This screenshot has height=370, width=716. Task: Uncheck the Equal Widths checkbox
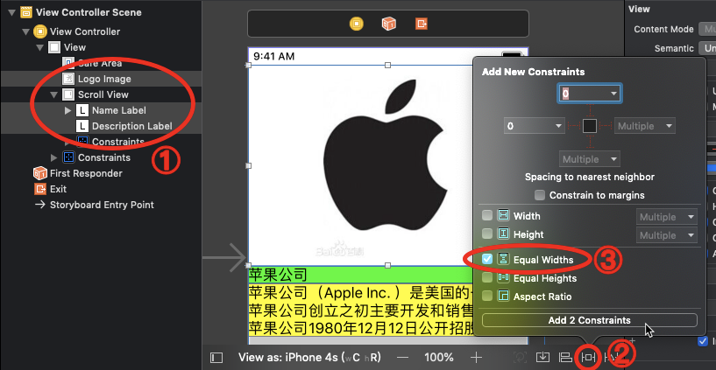[487, 259]
